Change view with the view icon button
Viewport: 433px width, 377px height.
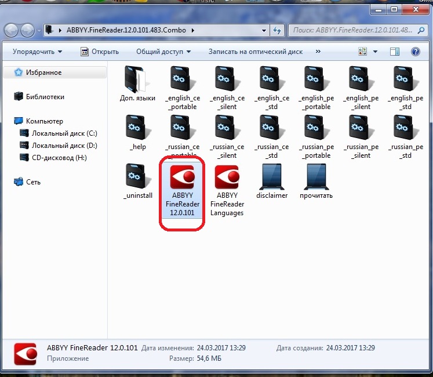click(x=362, y=52)
